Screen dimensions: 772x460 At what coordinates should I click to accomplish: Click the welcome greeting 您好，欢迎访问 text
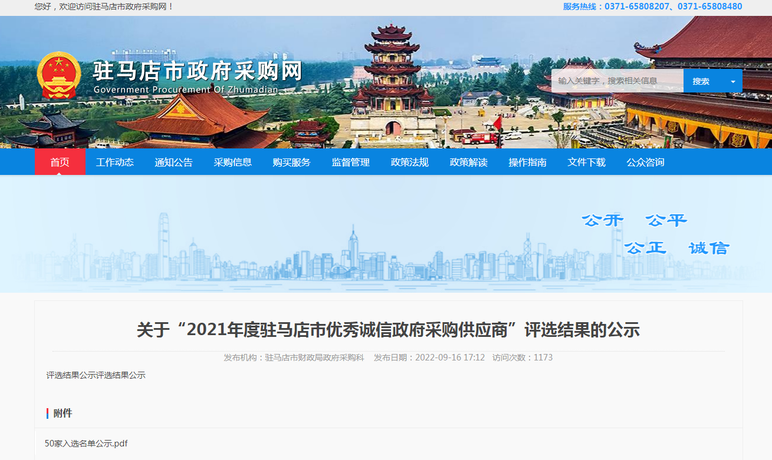[x=104, y=6]
